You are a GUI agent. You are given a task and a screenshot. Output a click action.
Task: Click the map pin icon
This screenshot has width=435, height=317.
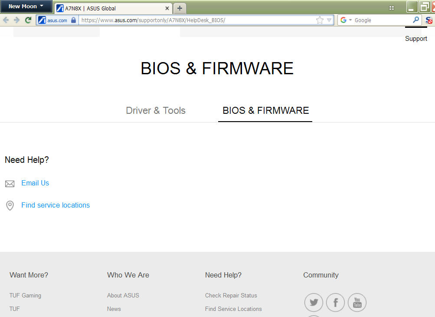(x=10, y=205)
